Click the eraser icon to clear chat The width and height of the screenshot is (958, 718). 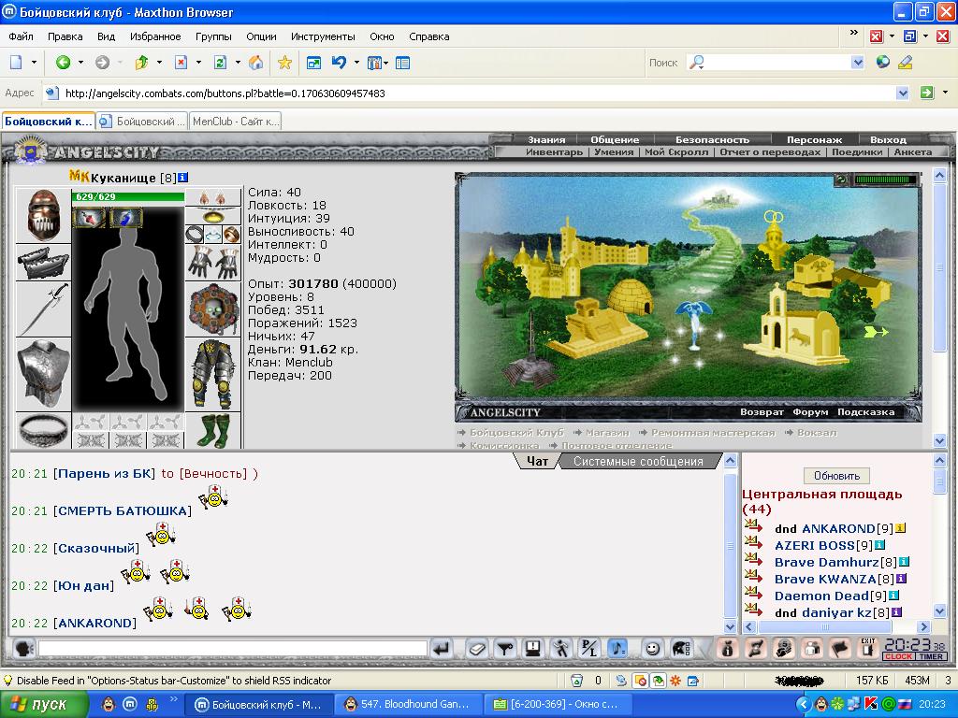coord(476,649)
